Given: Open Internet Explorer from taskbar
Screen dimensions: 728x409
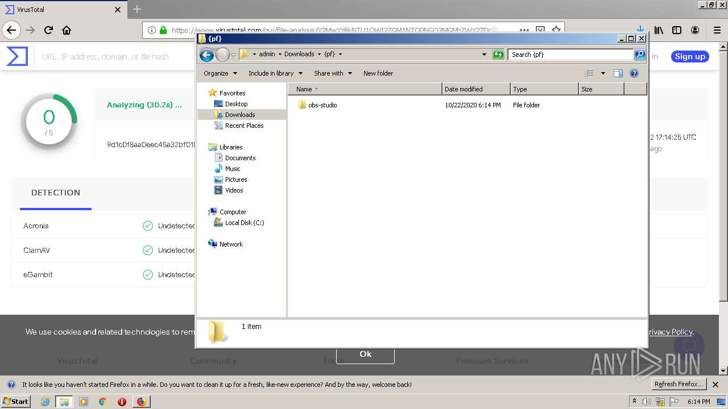Looking at the screenshot, I should pyautogui.click(x=45, y=402).
